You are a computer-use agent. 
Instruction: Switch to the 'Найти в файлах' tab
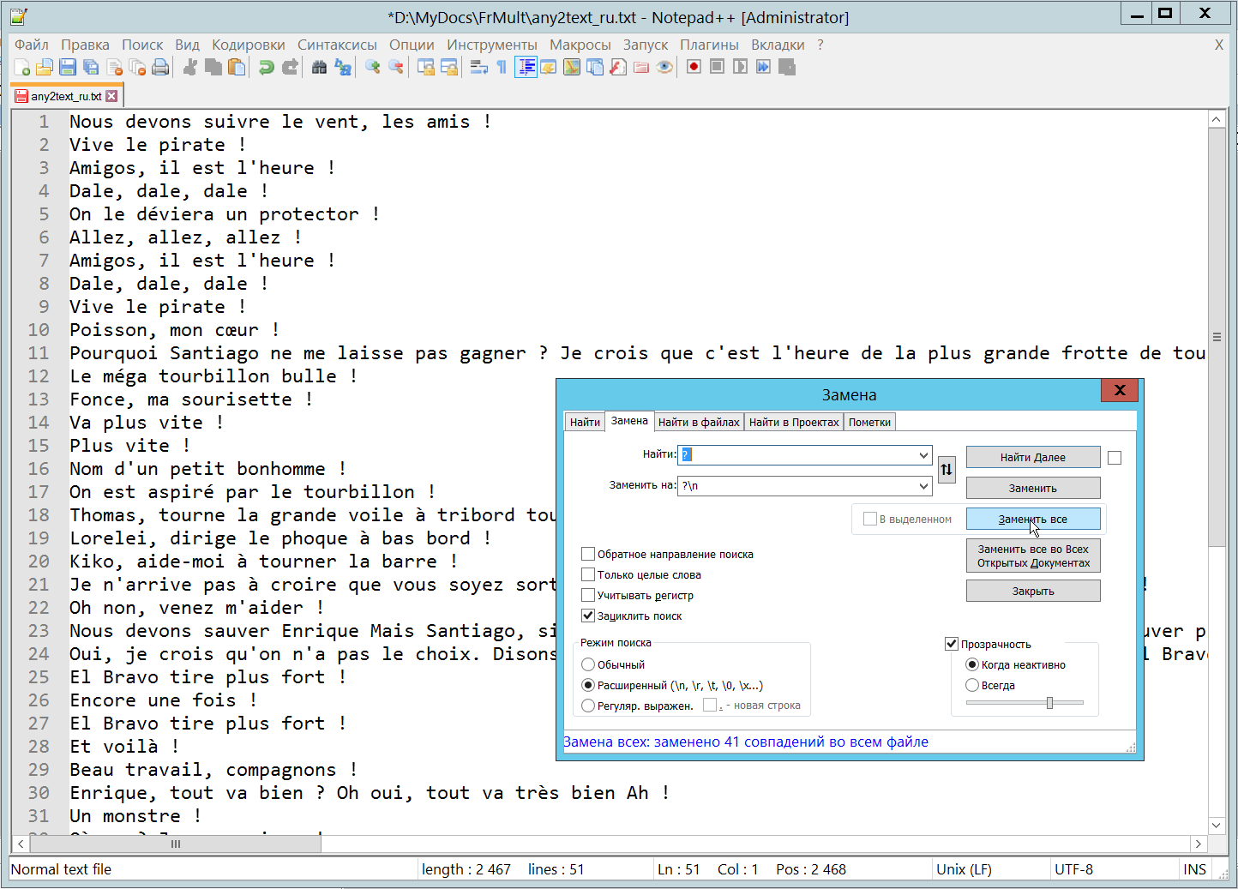(698, 422)
